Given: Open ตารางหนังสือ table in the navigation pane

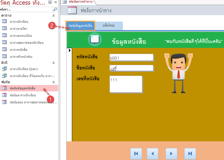Looking at the screenshot, I should tap(18, 50).
